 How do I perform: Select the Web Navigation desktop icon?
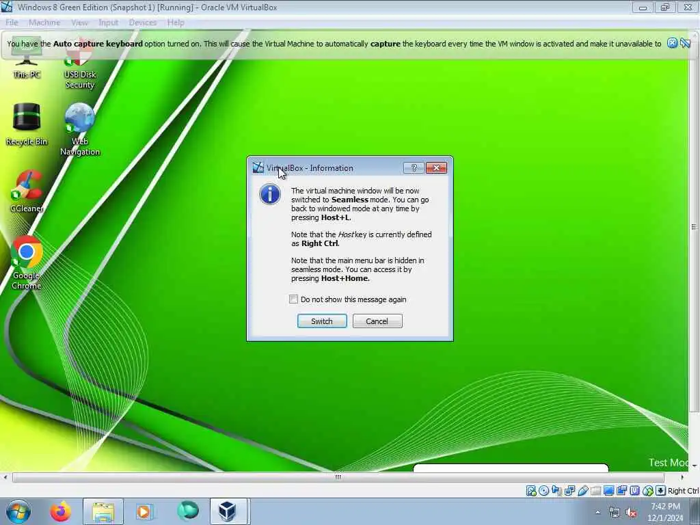pos(79,129)
